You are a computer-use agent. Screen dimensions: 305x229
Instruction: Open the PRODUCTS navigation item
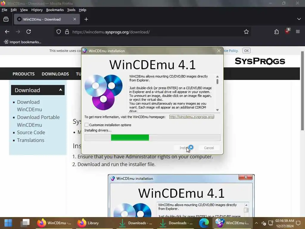click(24, 74)
